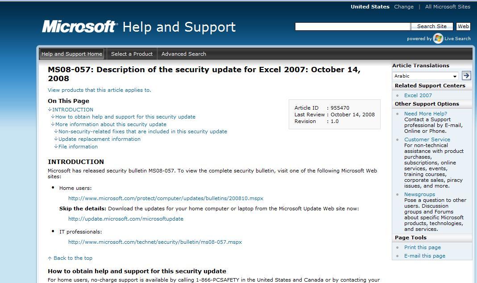477x283 pixels.
Task: Click the Web search button
Action: coord(463,26)
